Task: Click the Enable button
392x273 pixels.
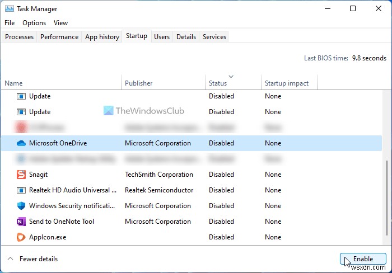Action: 363,259
